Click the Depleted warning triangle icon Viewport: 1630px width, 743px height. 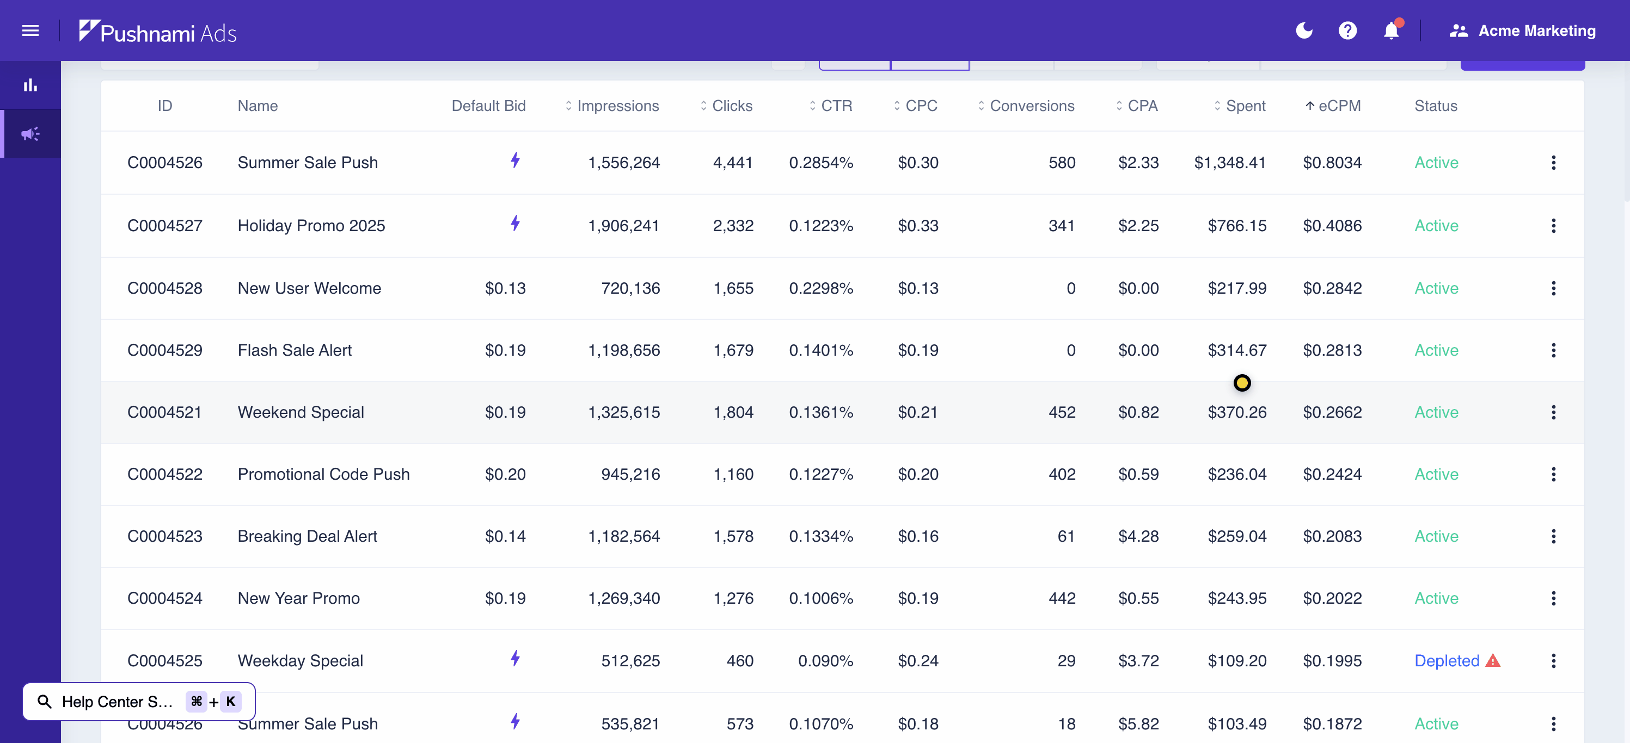pos(1493,661)
